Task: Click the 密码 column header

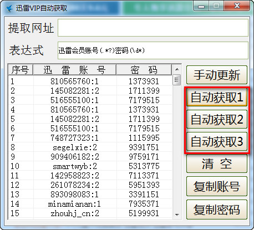Action: (144, 70)
